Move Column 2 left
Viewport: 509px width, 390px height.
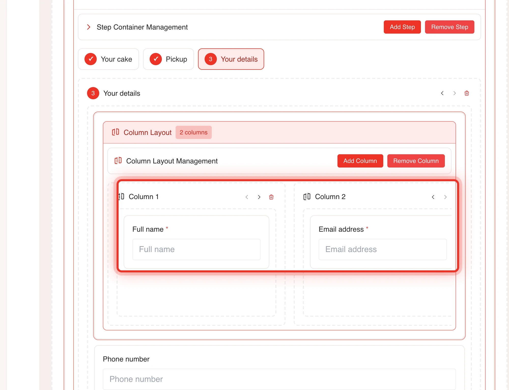(433, 197)
